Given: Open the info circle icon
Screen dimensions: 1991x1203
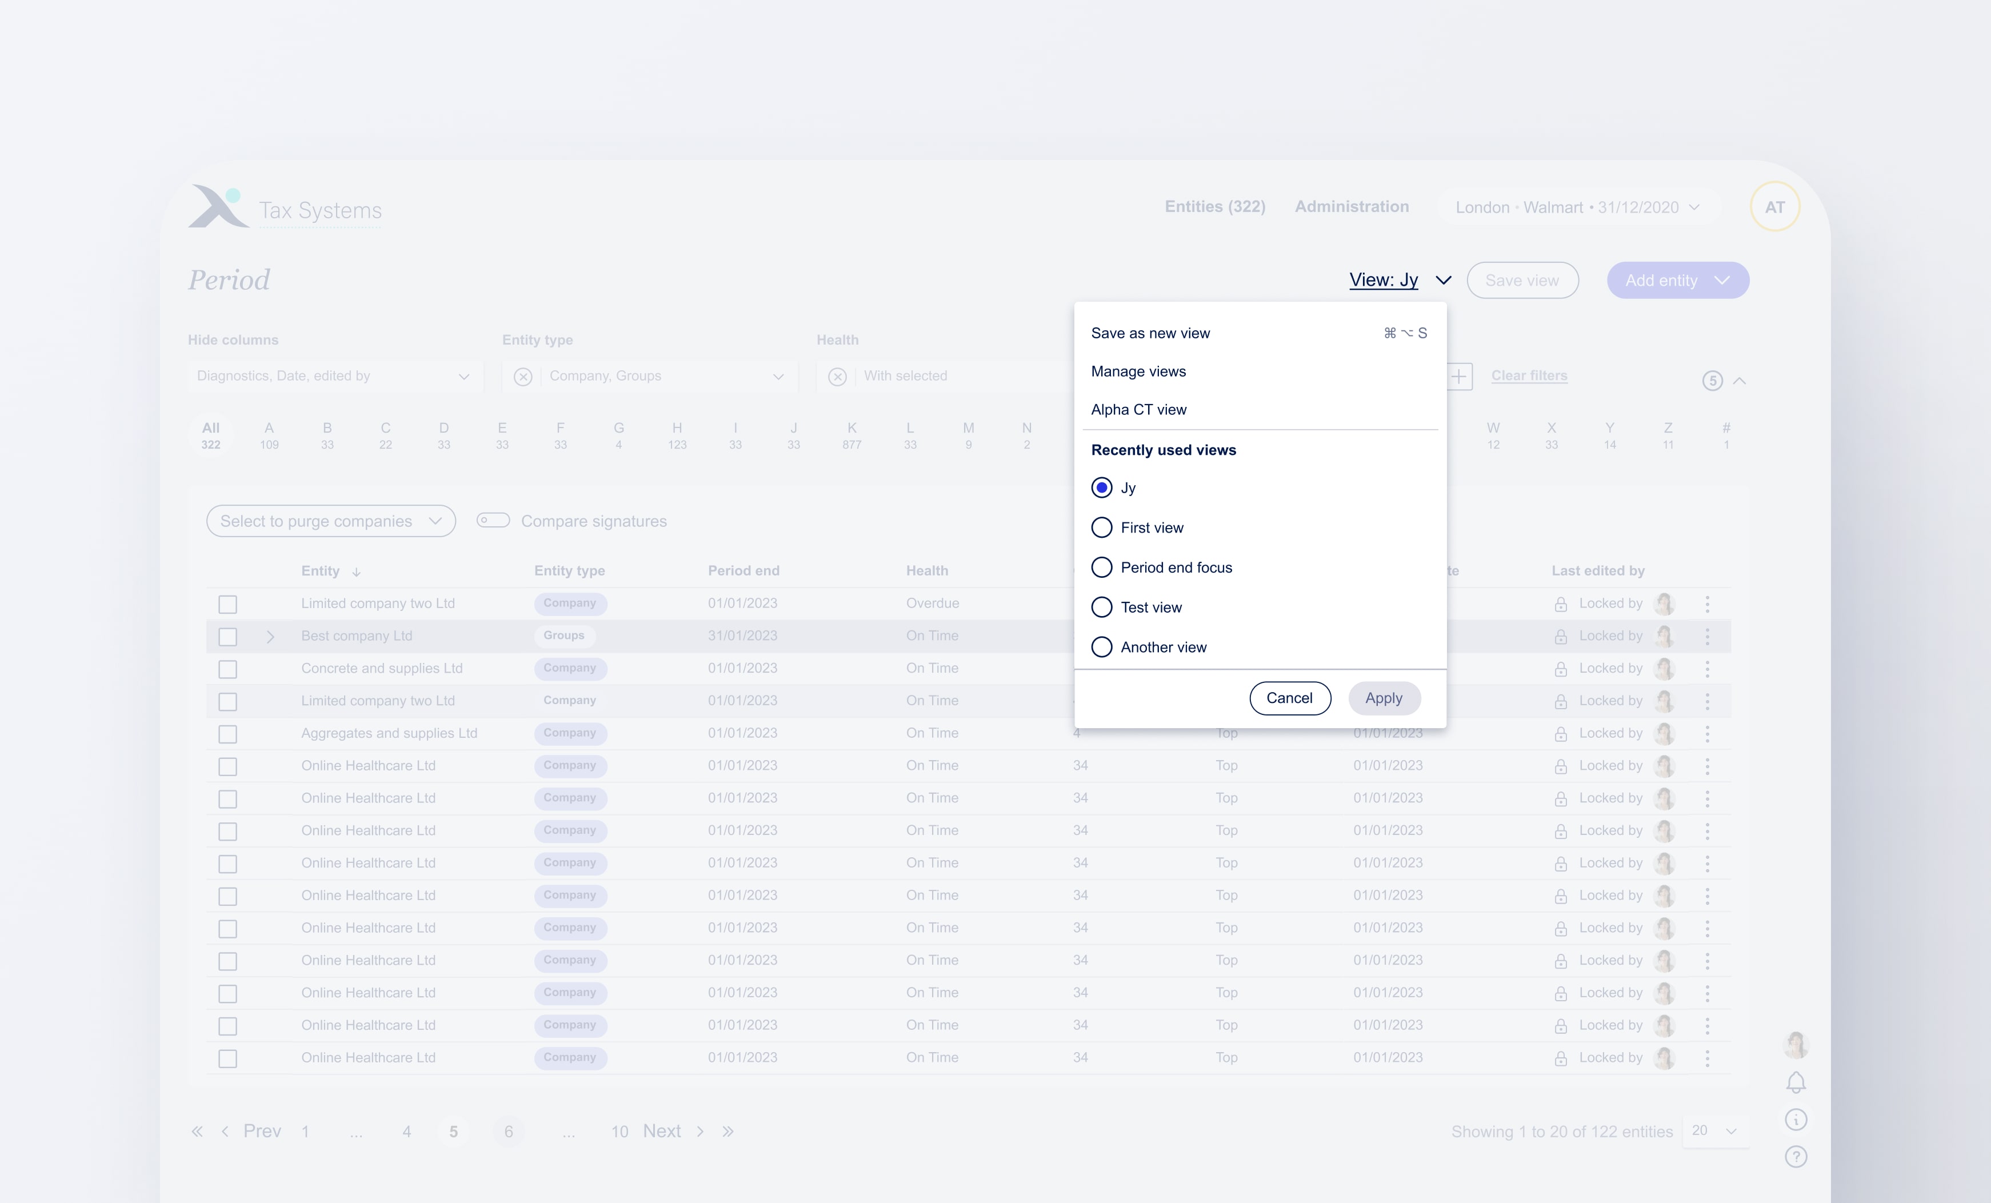Looking at the screenshot, I should click(1796, 1120).
